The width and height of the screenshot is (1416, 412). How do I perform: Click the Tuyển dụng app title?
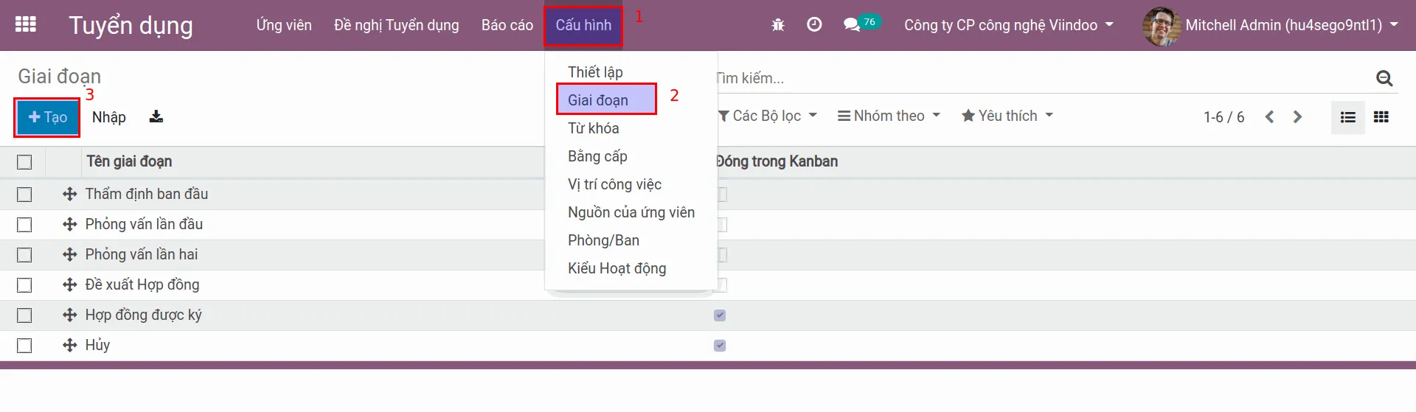tap(131, 25)
